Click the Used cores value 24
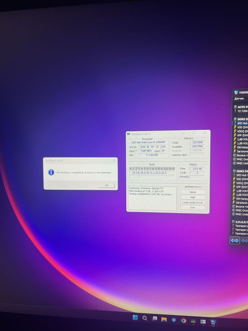The image size is (248, 331). click(x=163, y=151)
